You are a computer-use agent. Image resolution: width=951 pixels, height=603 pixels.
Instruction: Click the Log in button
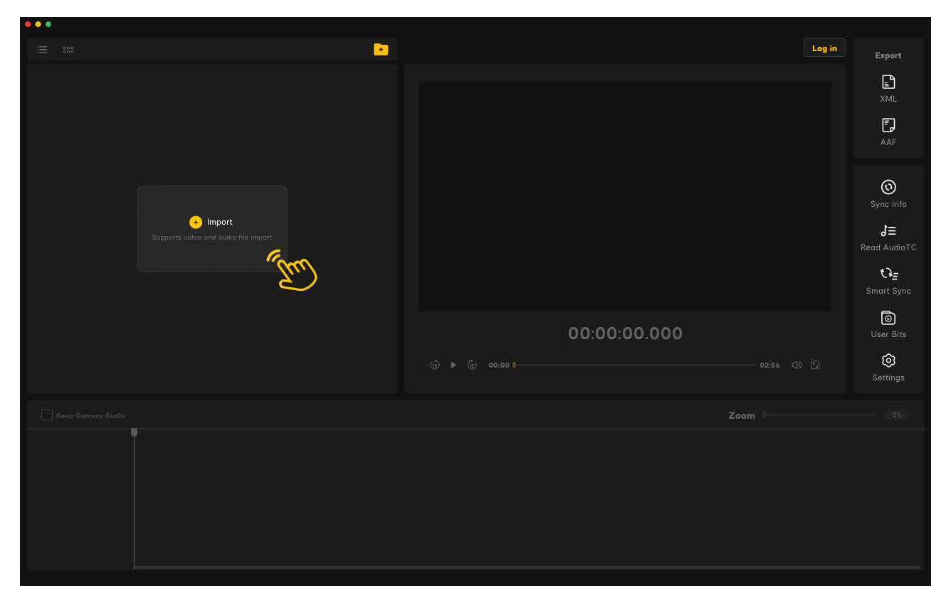(824, 48)
